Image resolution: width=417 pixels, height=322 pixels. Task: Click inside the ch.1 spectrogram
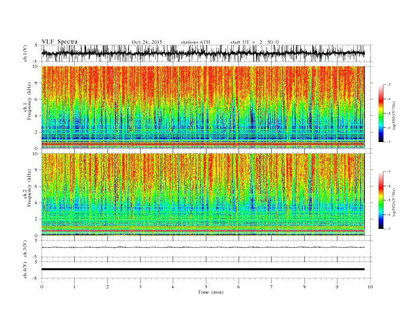(203, 107)
